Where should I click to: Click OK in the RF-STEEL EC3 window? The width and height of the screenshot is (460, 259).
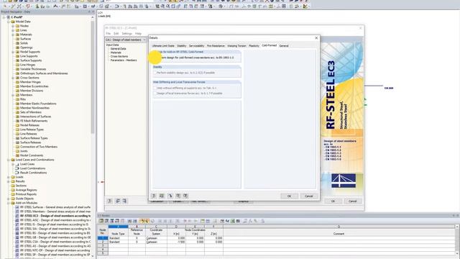click(x=333, y=201)
